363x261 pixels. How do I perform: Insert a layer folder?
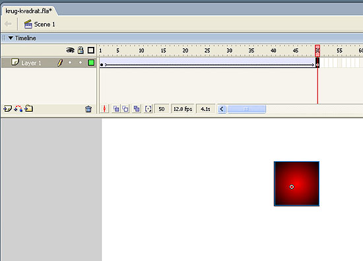[x=28, y=108]
